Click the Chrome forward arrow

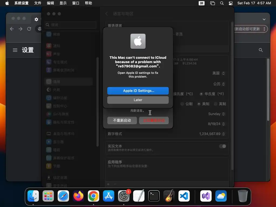pyautogui.click(x=20, y=29)
